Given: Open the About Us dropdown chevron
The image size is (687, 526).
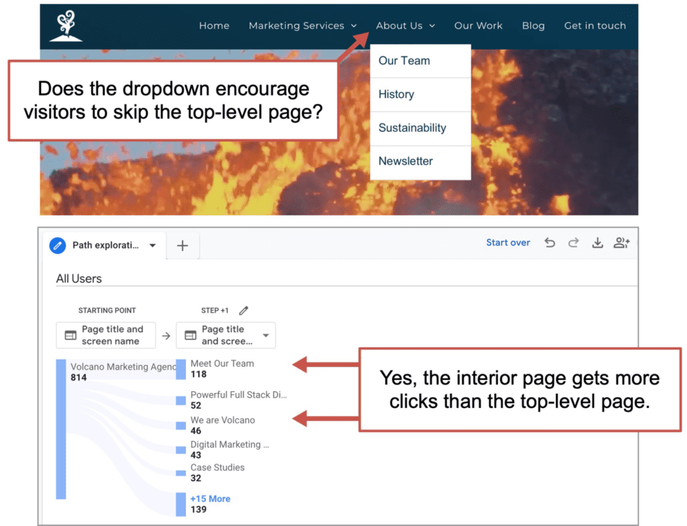Looking at the screenshot, I should coord(433,25).
